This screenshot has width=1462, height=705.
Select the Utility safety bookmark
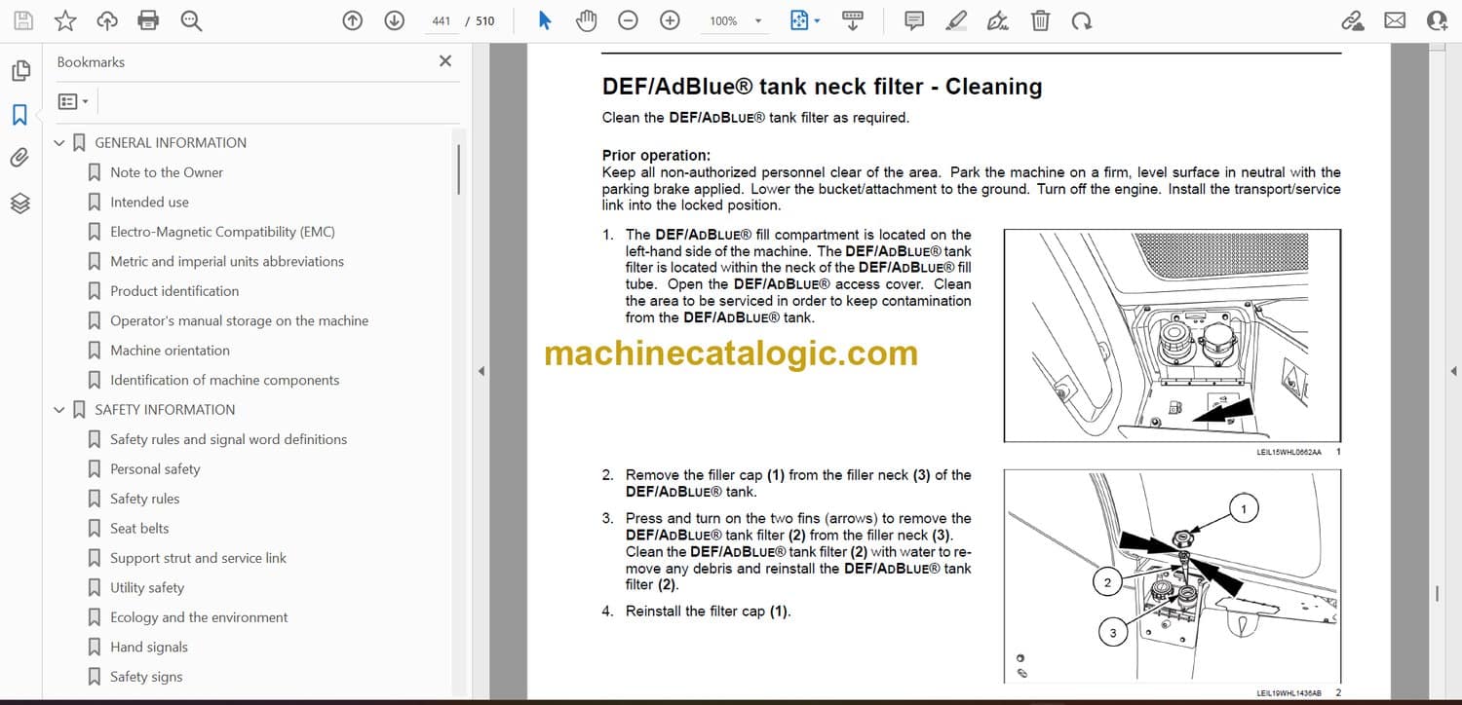coord(147,588)
